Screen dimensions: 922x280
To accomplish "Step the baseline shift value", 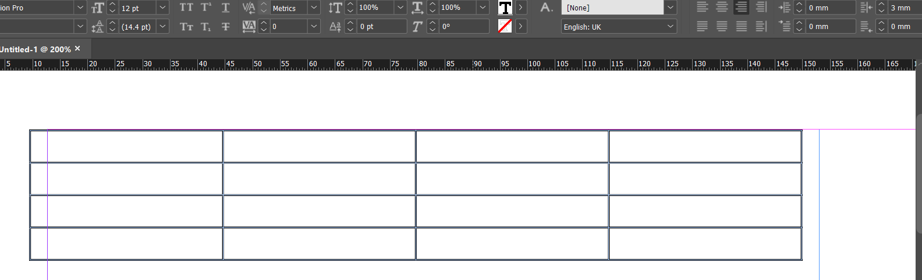I will (350, 27).
